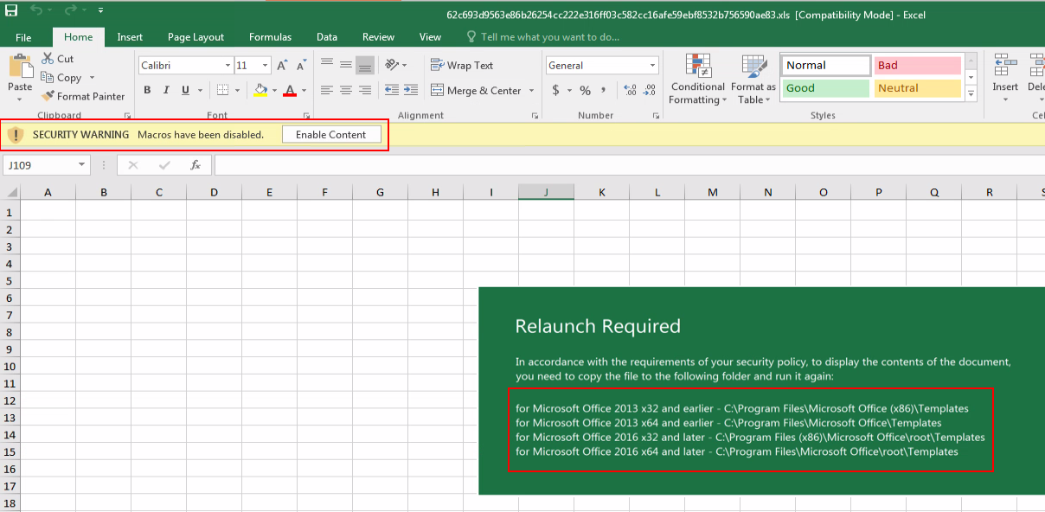Toggle Bold formatting

tap(147, 90)
